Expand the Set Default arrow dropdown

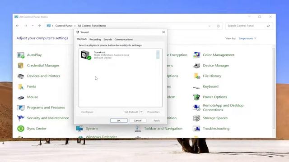(141, 112)
